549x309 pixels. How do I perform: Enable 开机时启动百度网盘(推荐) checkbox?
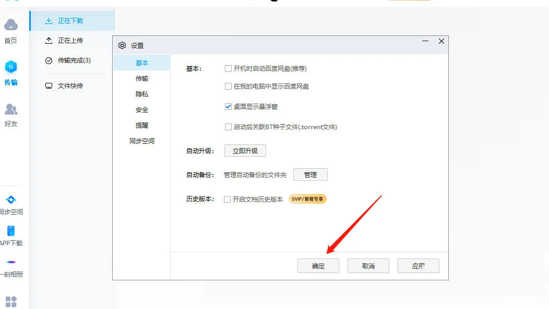pyautogui.click(x=228, y=68)
